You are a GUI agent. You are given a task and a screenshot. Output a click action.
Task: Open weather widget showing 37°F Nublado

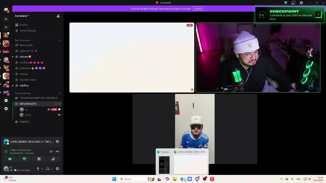10,179
